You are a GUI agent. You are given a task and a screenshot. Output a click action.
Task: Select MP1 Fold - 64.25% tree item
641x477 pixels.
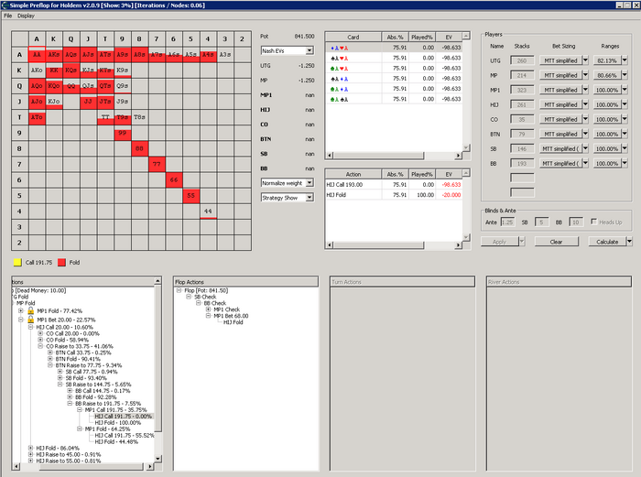click(x=107, y=428)
